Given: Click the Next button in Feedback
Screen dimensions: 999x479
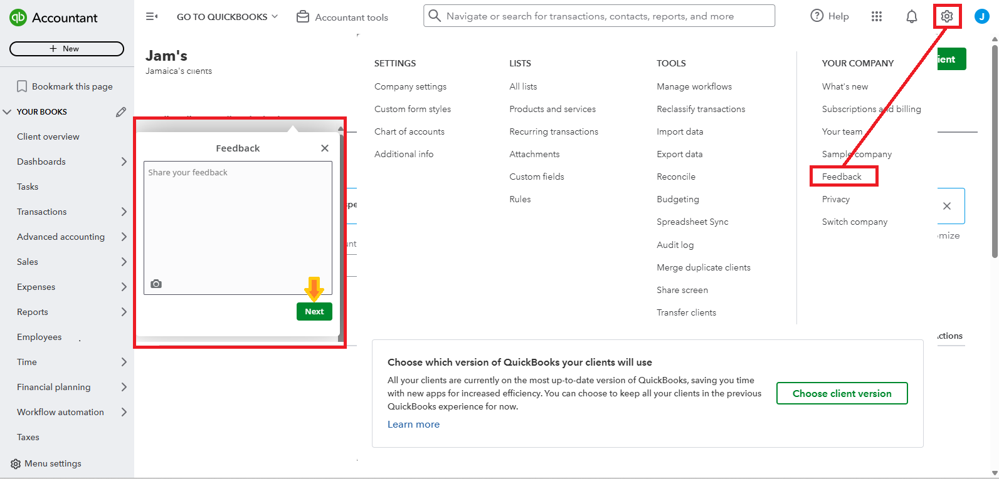Looking at the screenshot, I should pyautogui.click(x=314, y=311).
